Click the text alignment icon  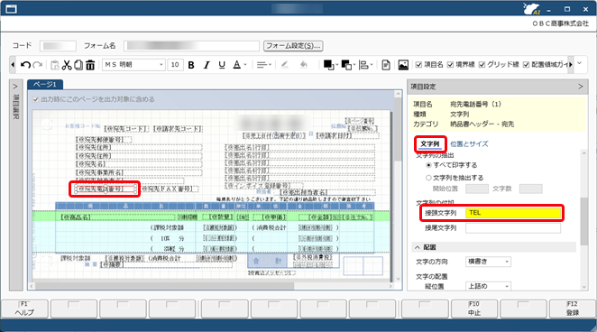click(x=262, y=65)
